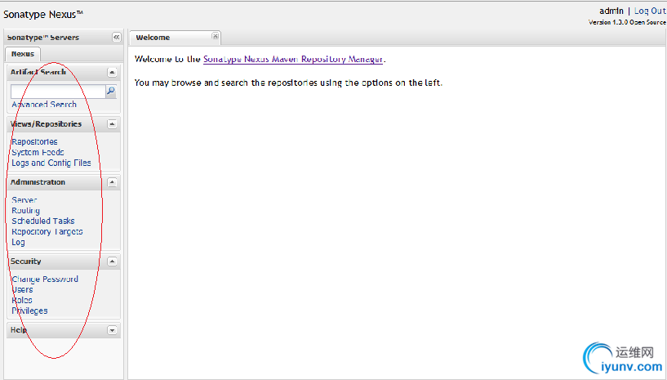Collapse the Artifact Search section
The image size is (667, 380).
[x=112, y=73]
